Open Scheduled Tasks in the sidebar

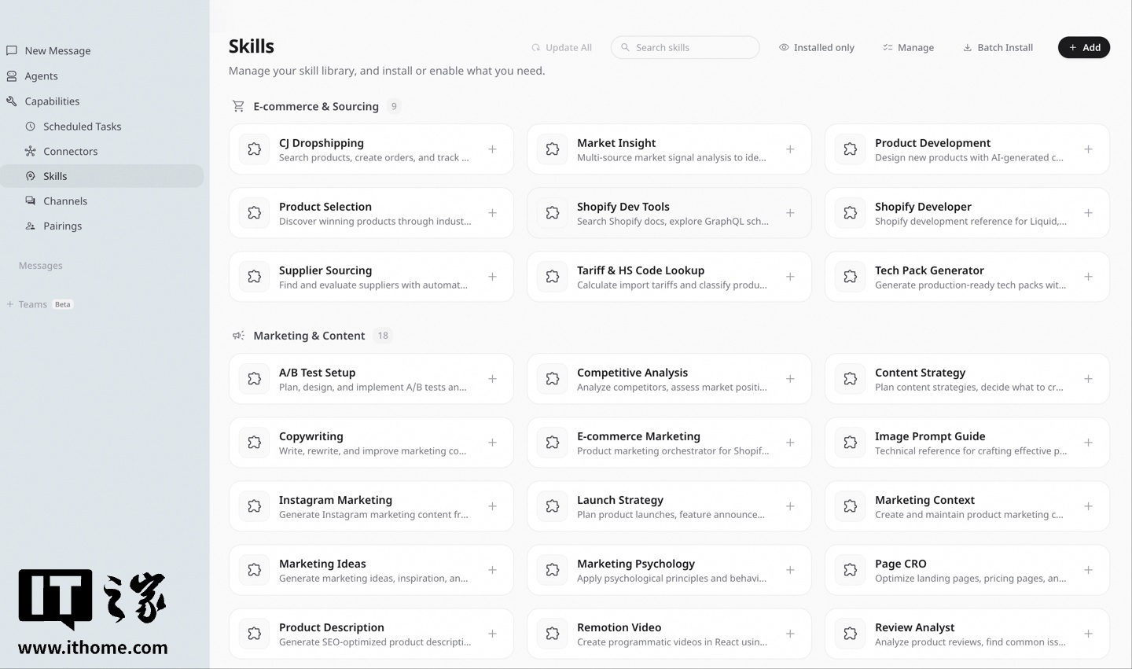[82, 127]
